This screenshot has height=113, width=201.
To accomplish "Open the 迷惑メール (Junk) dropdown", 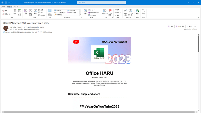I will click(7, 14).
